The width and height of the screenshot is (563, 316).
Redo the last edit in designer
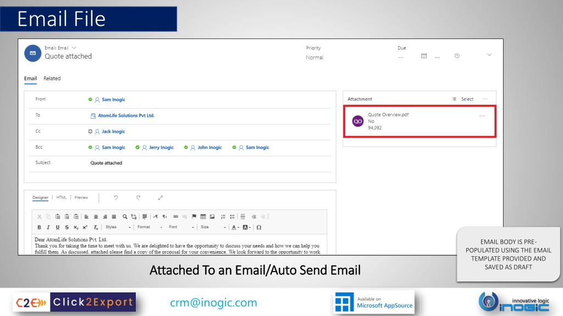pos(138,198)
